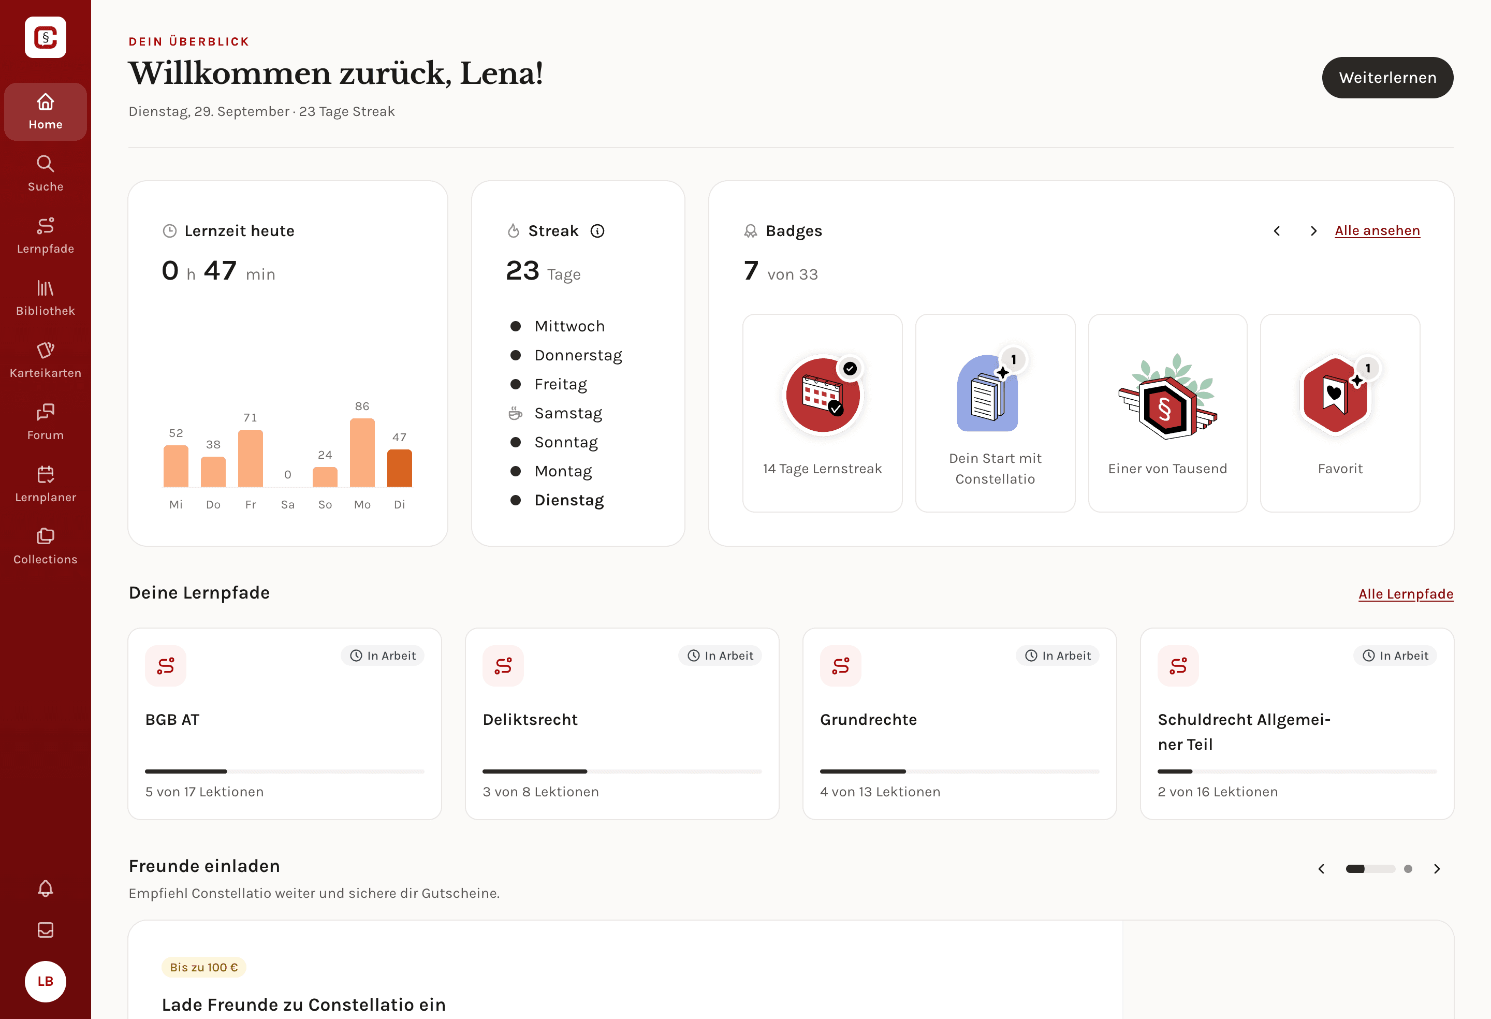Image resolution: width=1491 pixels, height=1019 pixels.
Task: Open the Deliktsrecht Lernpfad card
Action: click(622, 724)
